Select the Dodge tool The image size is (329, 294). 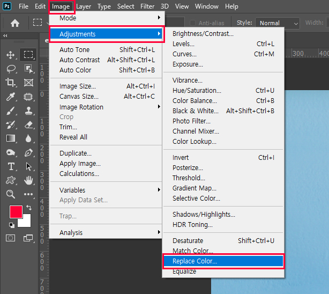[11, 152]
